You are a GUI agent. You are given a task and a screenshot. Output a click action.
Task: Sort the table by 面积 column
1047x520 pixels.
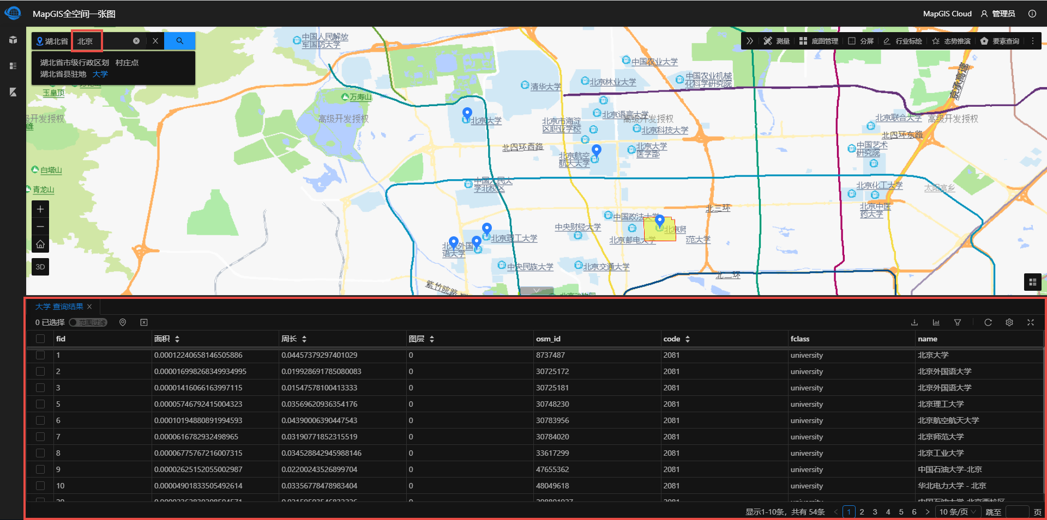(177, 339)
